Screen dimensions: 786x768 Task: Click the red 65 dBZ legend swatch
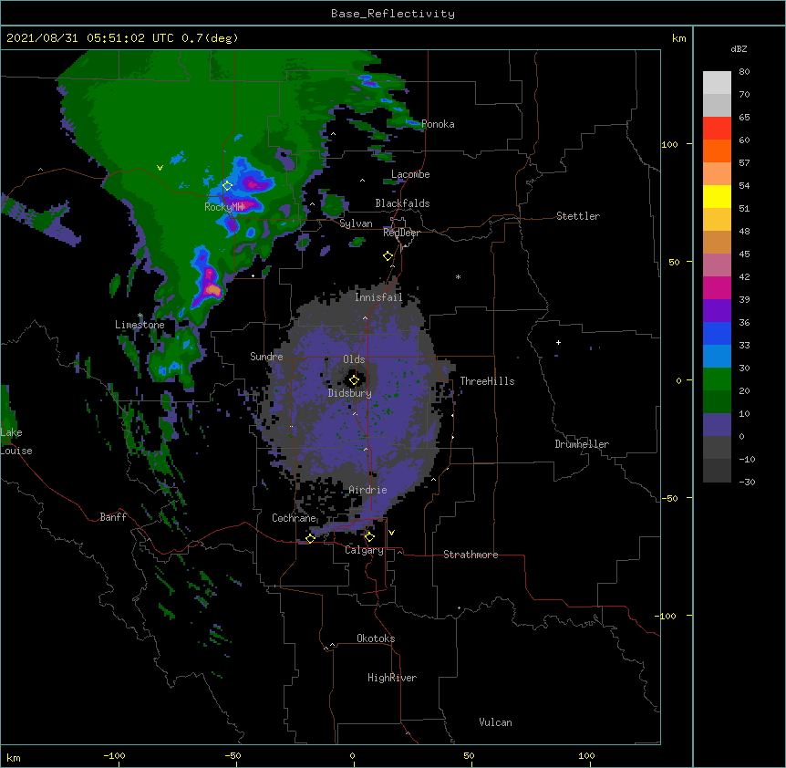pos(717,128)
